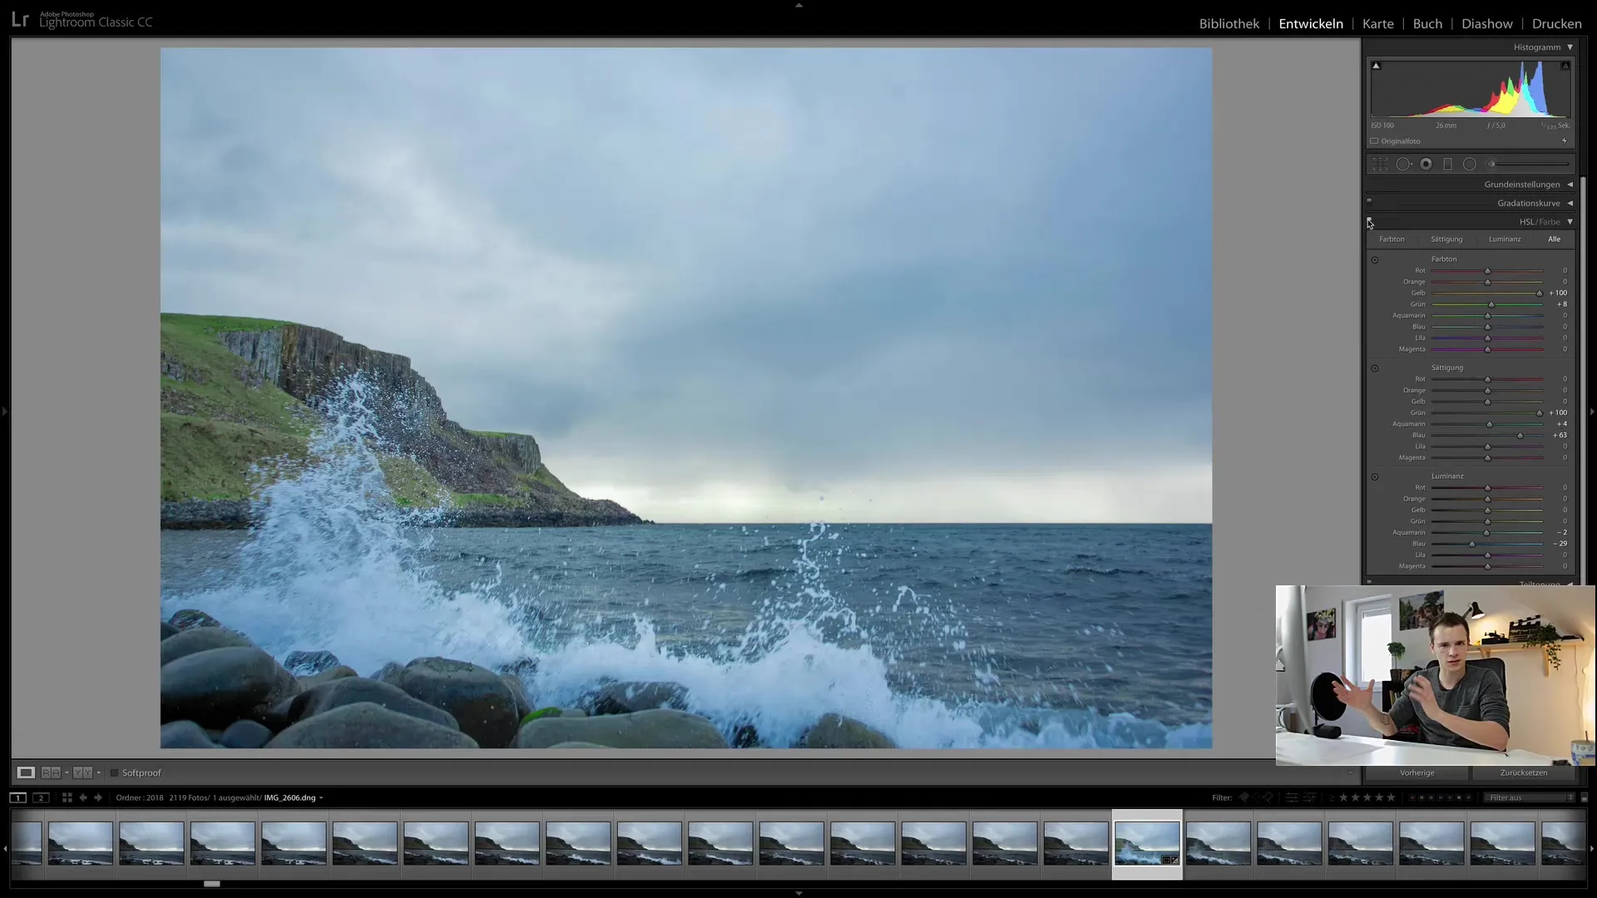The image size is (1597, 898).
Task: Filter by flagged photos
Action: coord(1244,798)
